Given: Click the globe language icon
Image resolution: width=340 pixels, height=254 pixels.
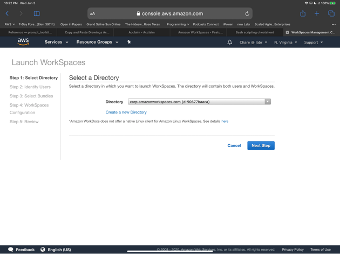Looking at the screenshot, I should tap(43, 250).
